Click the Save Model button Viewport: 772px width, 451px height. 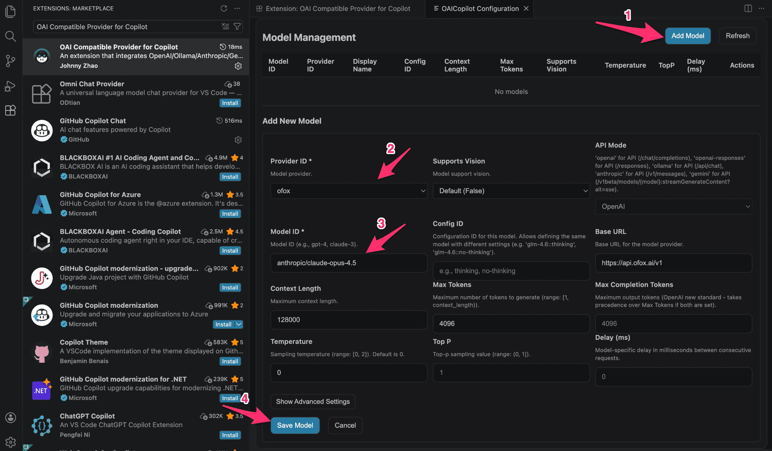click(295, 425)
